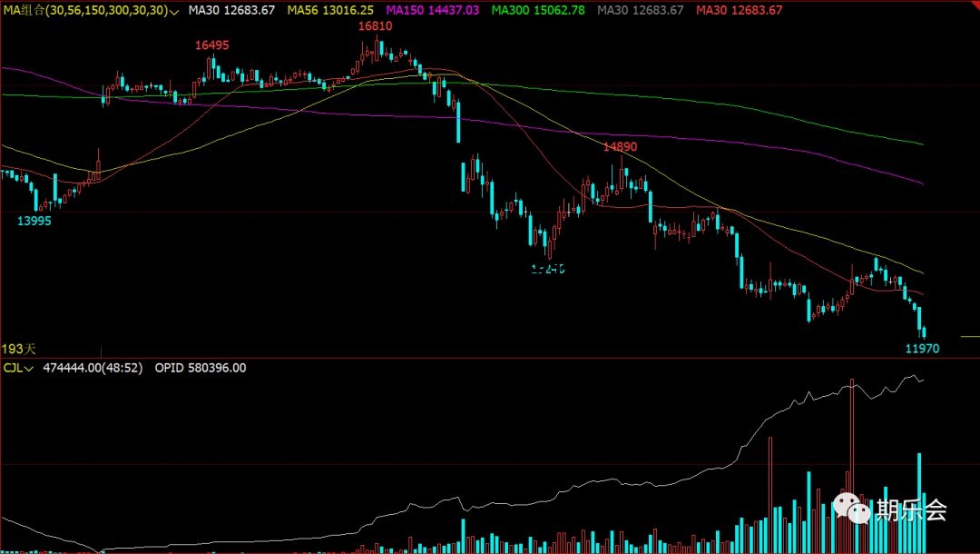Image resolution: width=980 pixels, height=554 pixels.
Task: Select the white MA30 12683.67 legend
Action: point(230,11)
